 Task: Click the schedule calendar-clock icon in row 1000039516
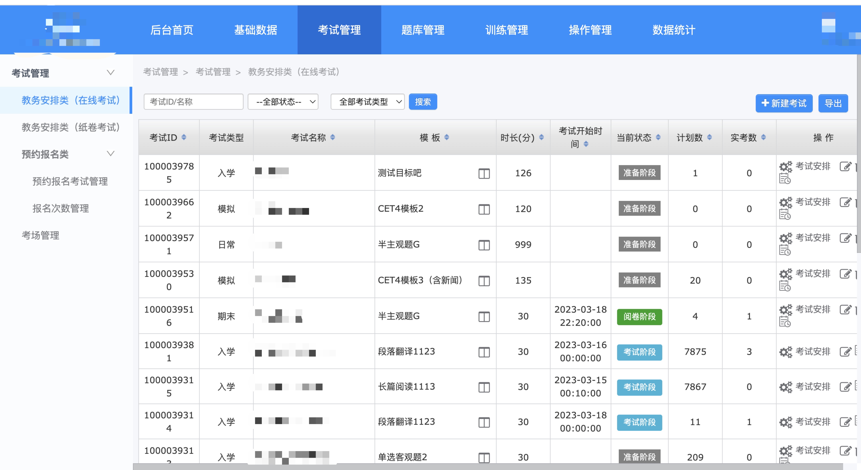(x=785, y=321)
